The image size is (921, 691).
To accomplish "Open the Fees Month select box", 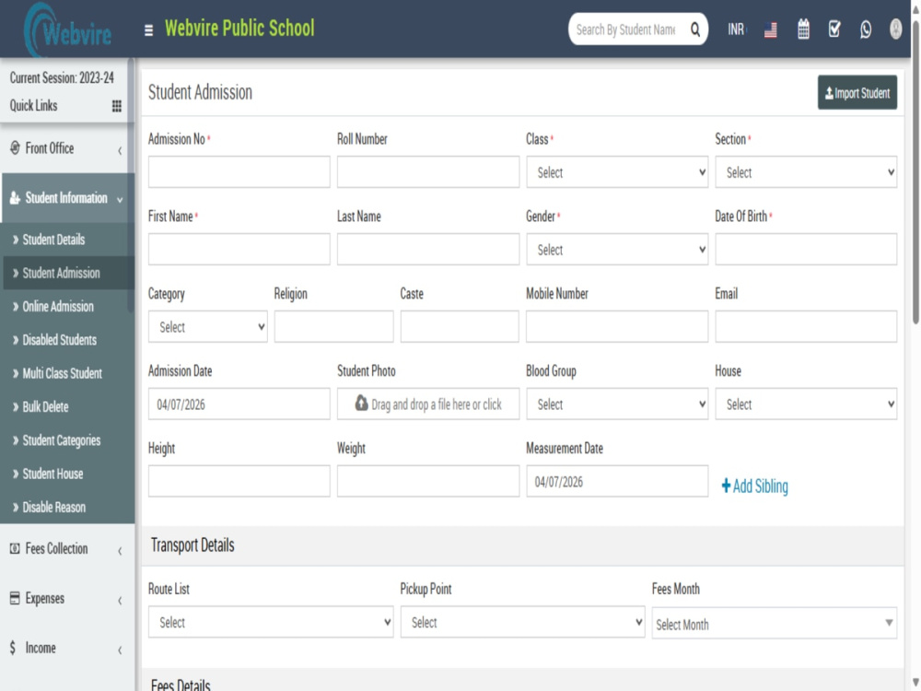I will pos(775,624).
